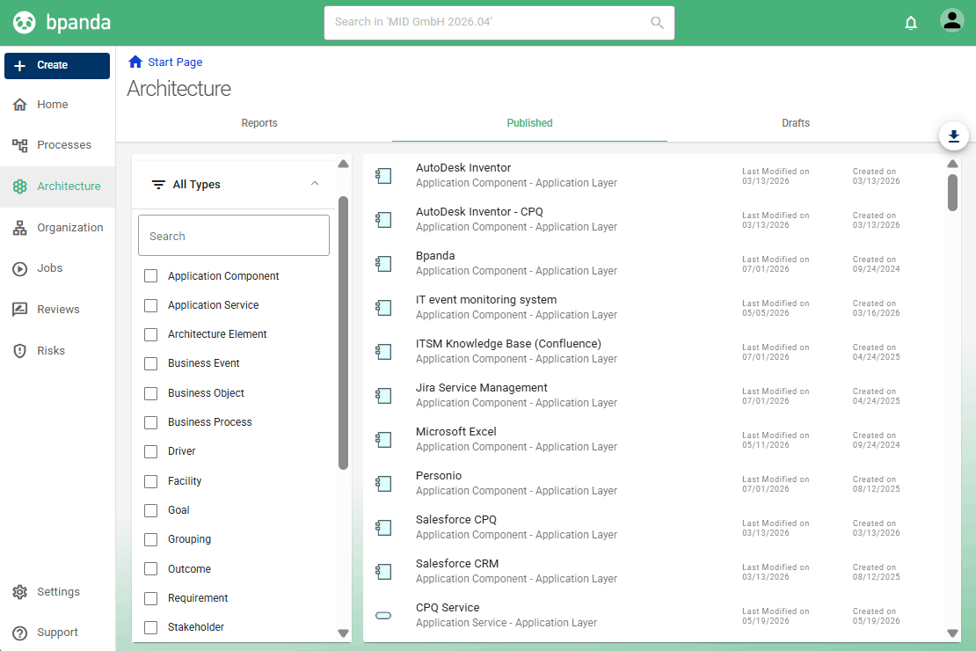The width and height of the screenshot is (976, 651).
Task: Click the Support question mark icon
Action: [20, 633]
